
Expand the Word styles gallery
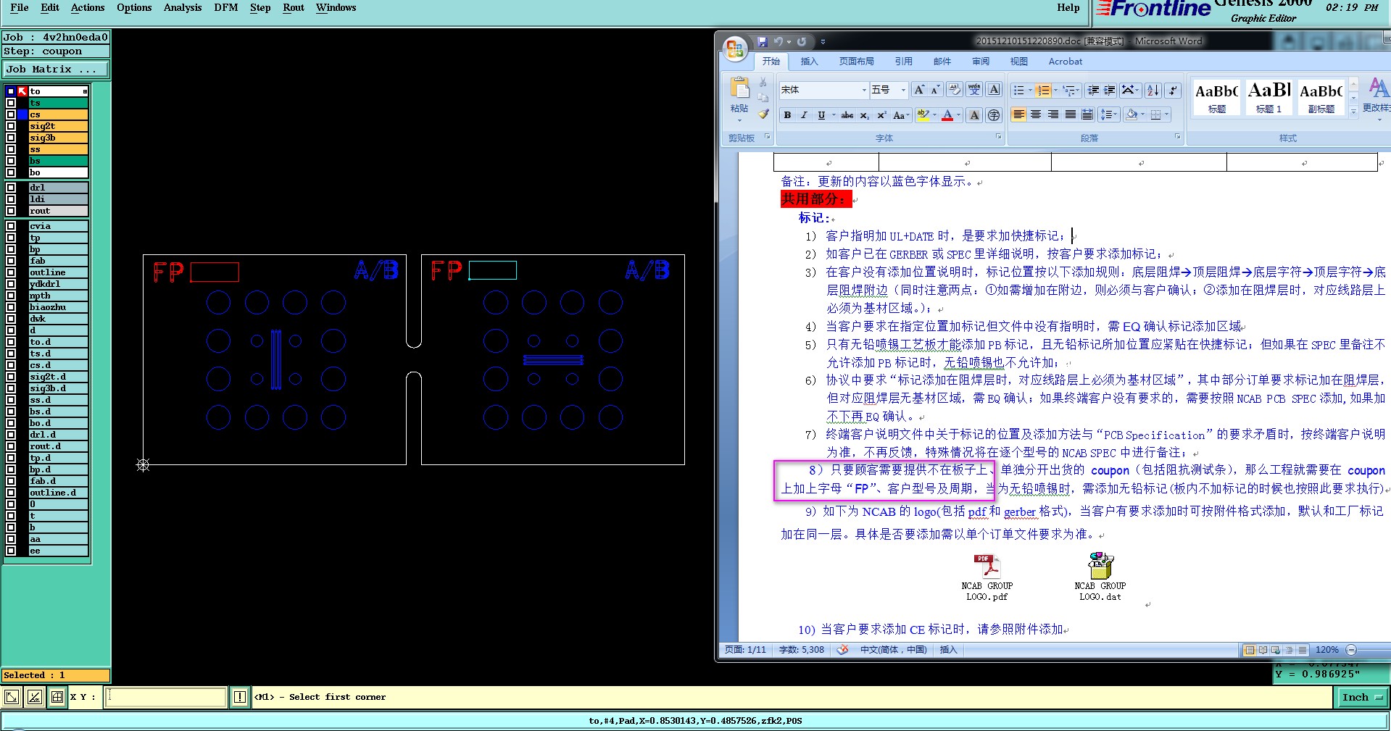[1353, 112]
